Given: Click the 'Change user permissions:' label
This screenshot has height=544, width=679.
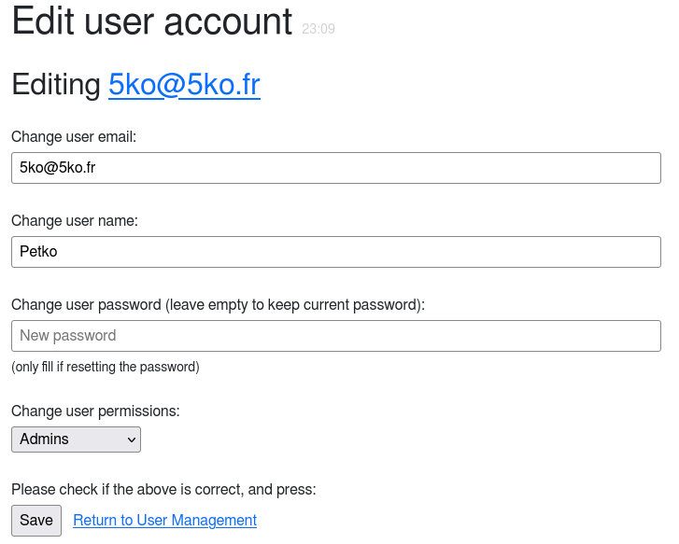Looking at the screenshot, I should [95, 411].
